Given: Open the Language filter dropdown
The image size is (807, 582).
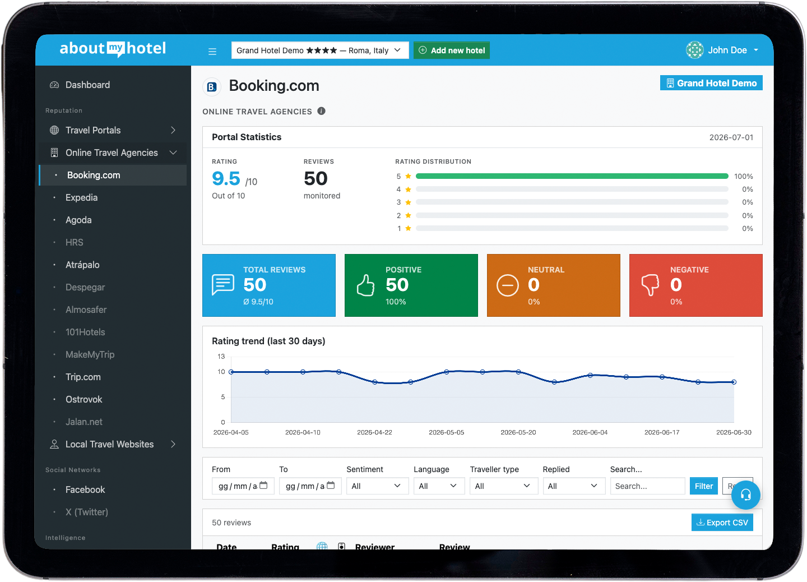Looking at the screenshot, I should [439, 486].
